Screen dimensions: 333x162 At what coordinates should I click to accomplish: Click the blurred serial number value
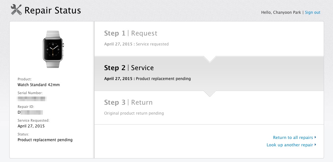pos(32,99)
